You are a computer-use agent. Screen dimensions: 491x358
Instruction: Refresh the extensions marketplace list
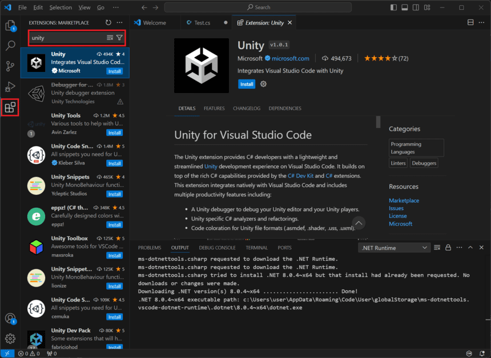[108, 22]
